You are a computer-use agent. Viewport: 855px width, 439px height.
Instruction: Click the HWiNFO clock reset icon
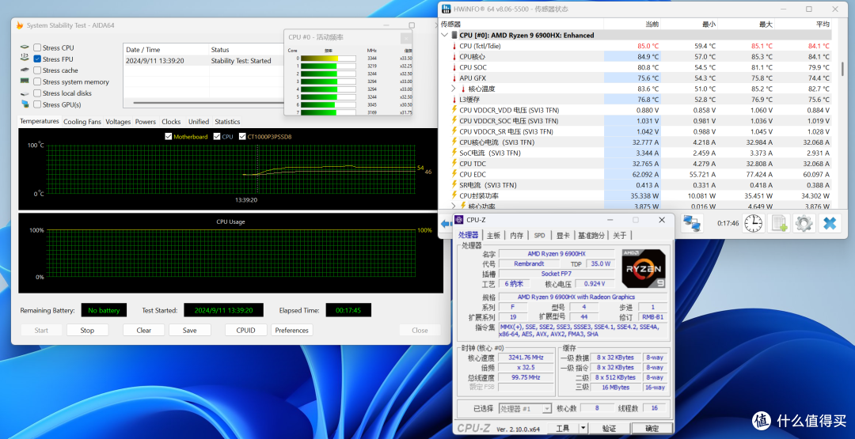tap(754, 223)
